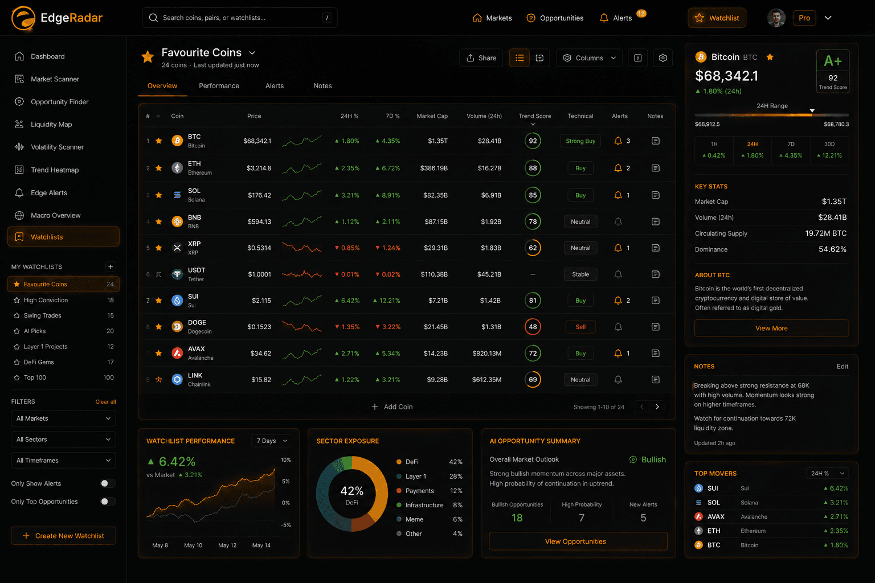The image size is (875, 583).
Task: Toggle the favourite star for DOGE row
Action: coord(159,327)
